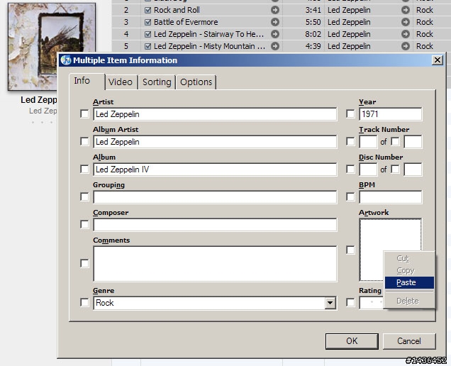Choose Delete from the artwork context menu
Image resolution: width=451 pixels, height=366 pixels.
pos(409,301)
